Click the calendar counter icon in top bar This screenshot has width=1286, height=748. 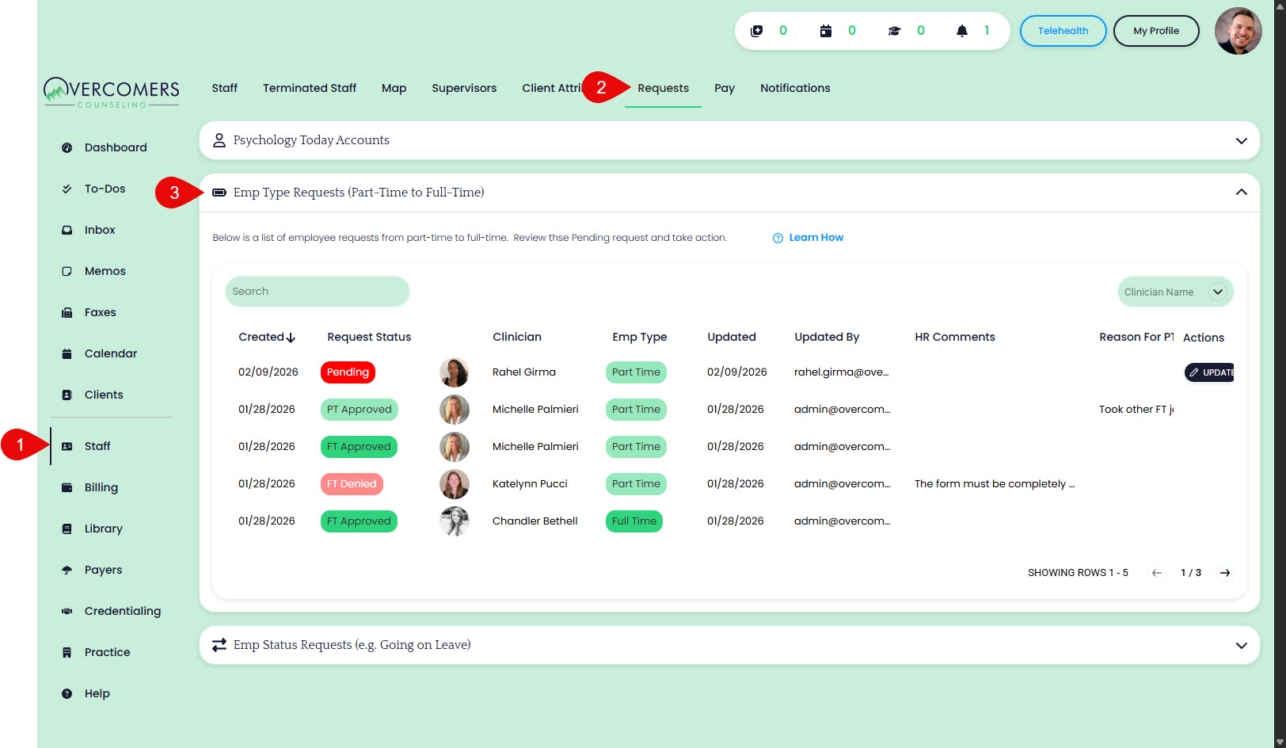point(826,31)
